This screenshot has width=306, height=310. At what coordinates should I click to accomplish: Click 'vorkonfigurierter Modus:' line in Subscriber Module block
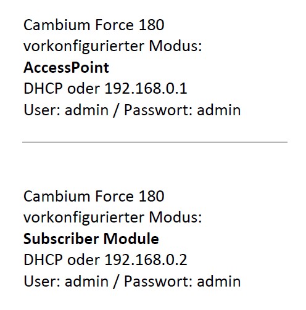click(113, 218)
